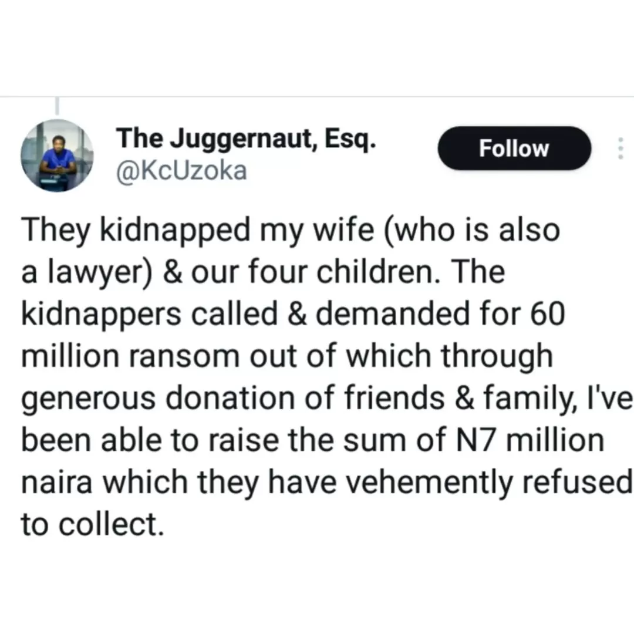Open the three-dot more options menu
This screenshot has height=634, width=634.
pyautogui.click(x=619, y=149)
